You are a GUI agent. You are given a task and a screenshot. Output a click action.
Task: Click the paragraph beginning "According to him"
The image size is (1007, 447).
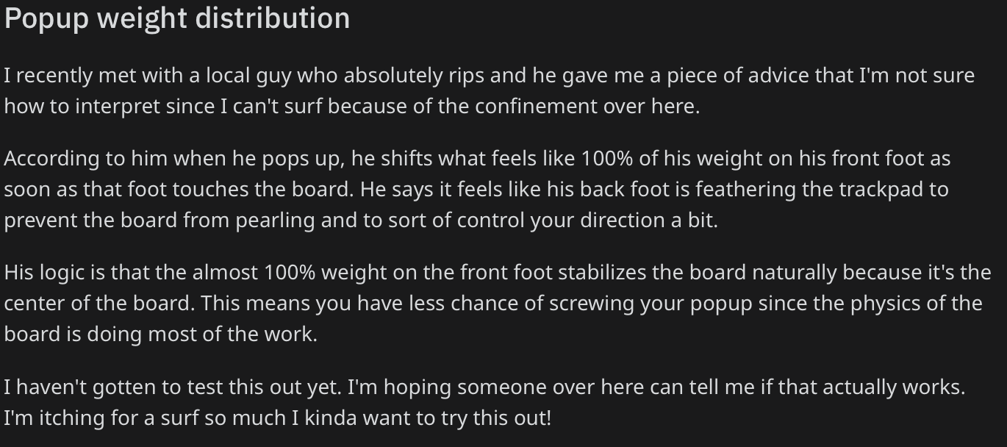pyautogui.click(x=478, y=189)
